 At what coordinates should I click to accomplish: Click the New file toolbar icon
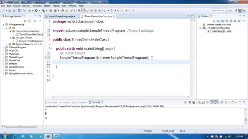click(x=3, y=10)
